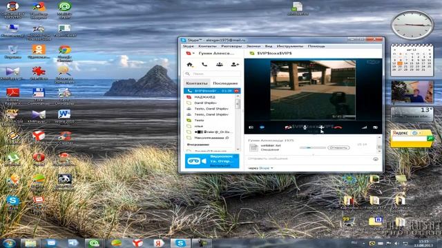Open Yandex Browser from the taskbar

(x=137, y=243)
